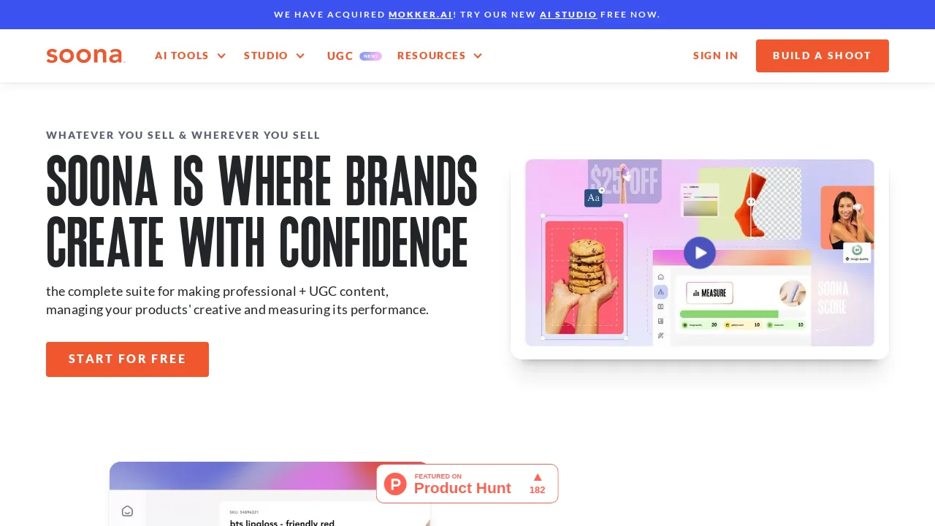The height and width of the screenshot is (526, 935).
Task: Click the Product Hunt logo badge
Action: click(395, 484)
